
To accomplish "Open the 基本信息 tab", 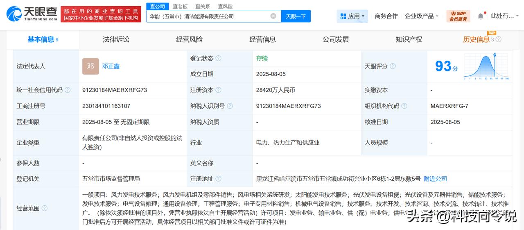I will point(43,39).
